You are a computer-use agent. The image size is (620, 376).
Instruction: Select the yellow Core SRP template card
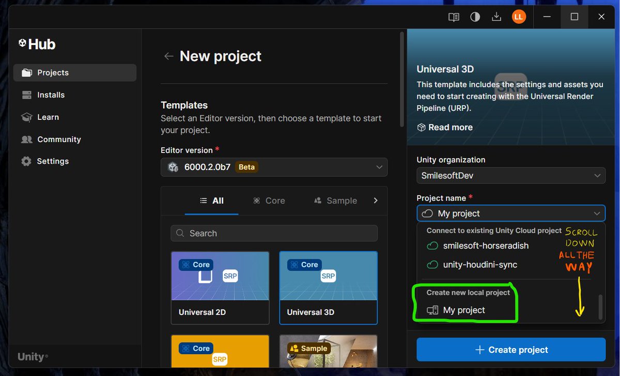tap(220, 351)
